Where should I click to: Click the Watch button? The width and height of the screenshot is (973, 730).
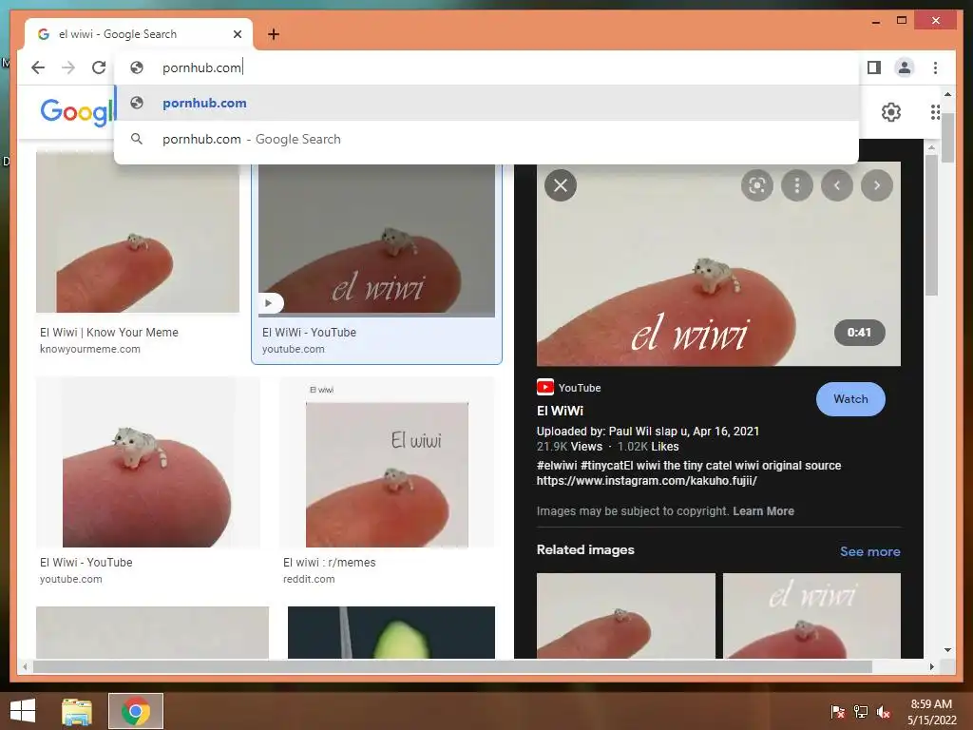tap(850, 399)
